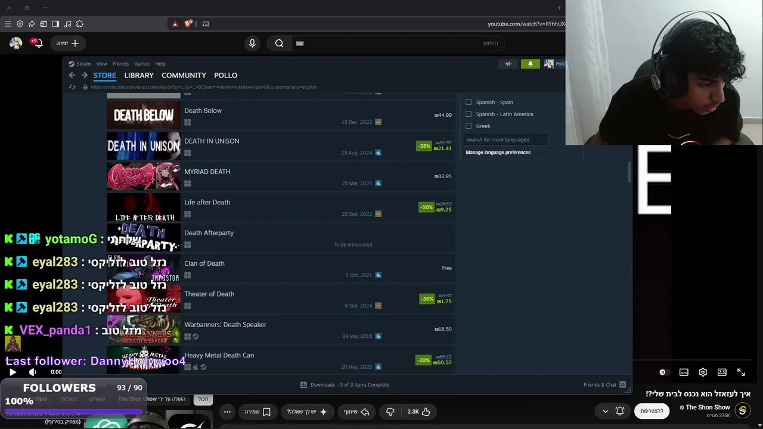Image resolution: width=763 pixels, height=429 pixels.
Task: Open the Heavy Metal Death Can result
Action: coord(281,360)
